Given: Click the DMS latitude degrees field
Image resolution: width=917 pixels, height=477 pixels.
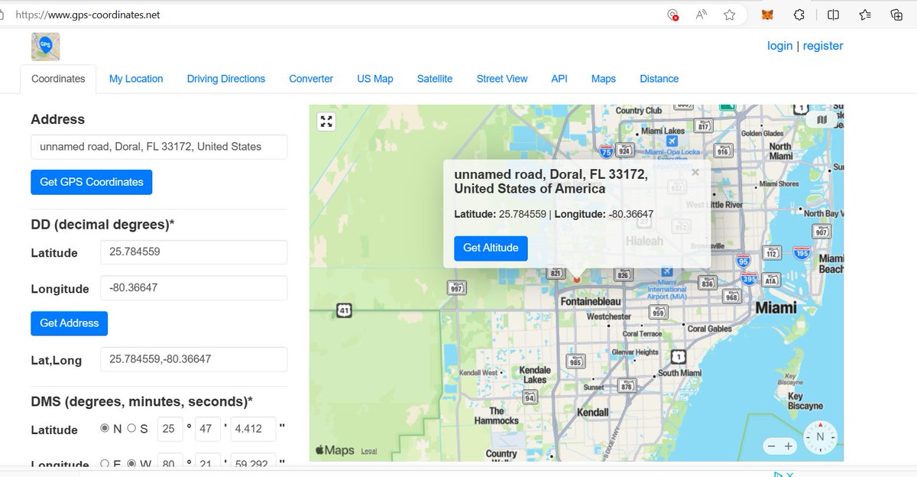Looking at the screenshot, I should point(170,429).
